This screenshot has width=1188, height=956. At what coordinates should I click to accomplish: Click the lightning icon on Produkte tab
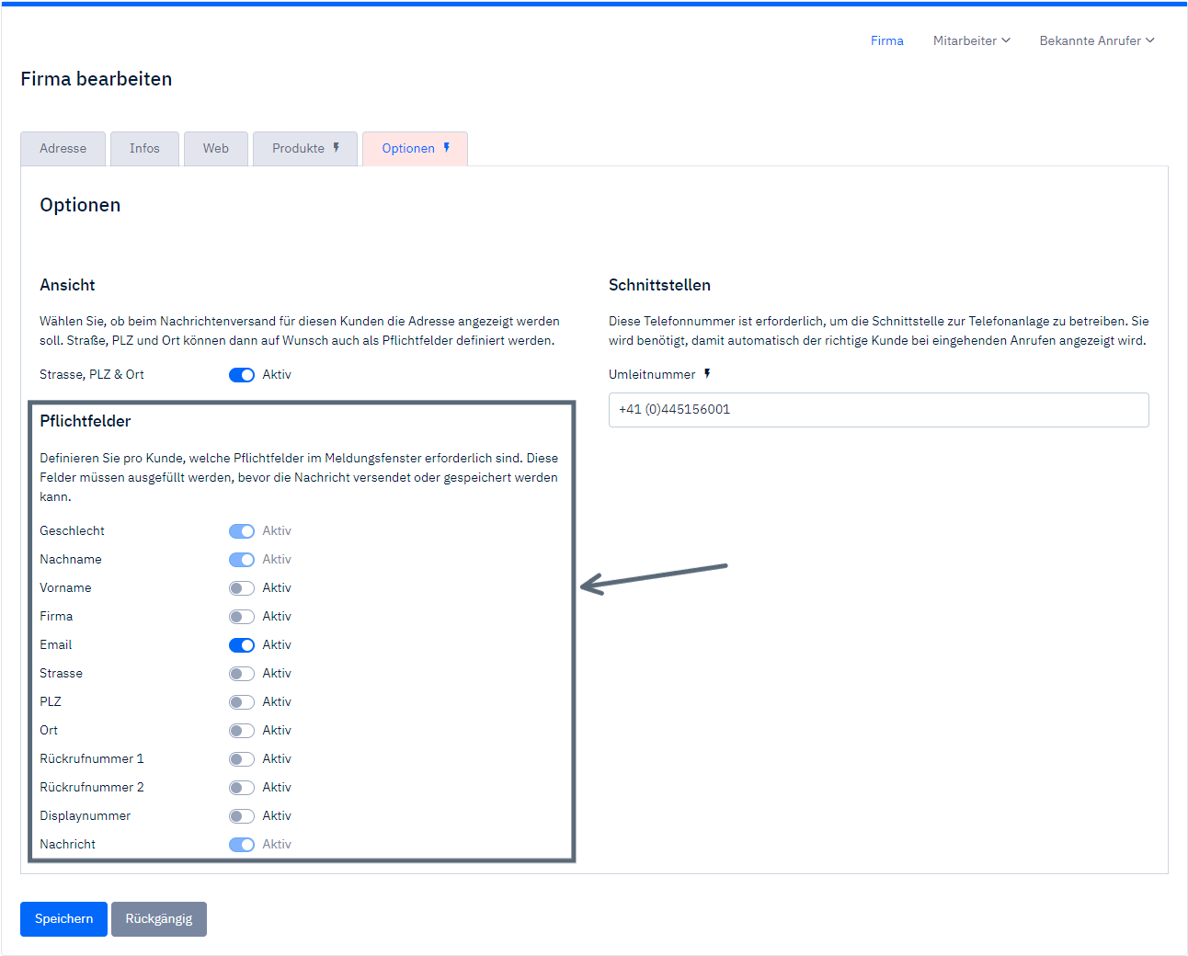click(337, 148)
